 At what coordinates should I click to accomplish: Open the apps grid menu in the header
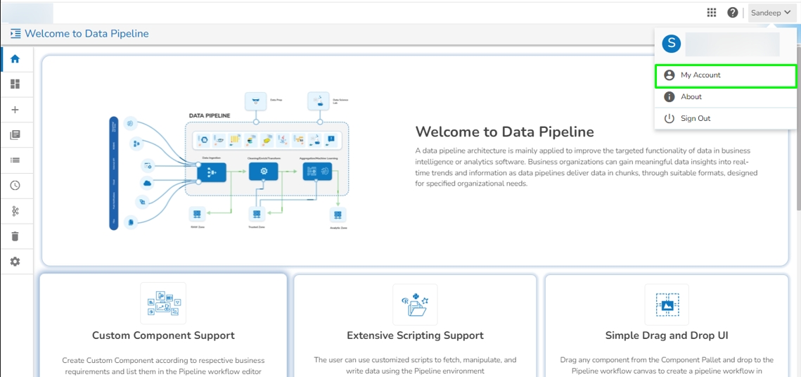click(x=712, y=13)
